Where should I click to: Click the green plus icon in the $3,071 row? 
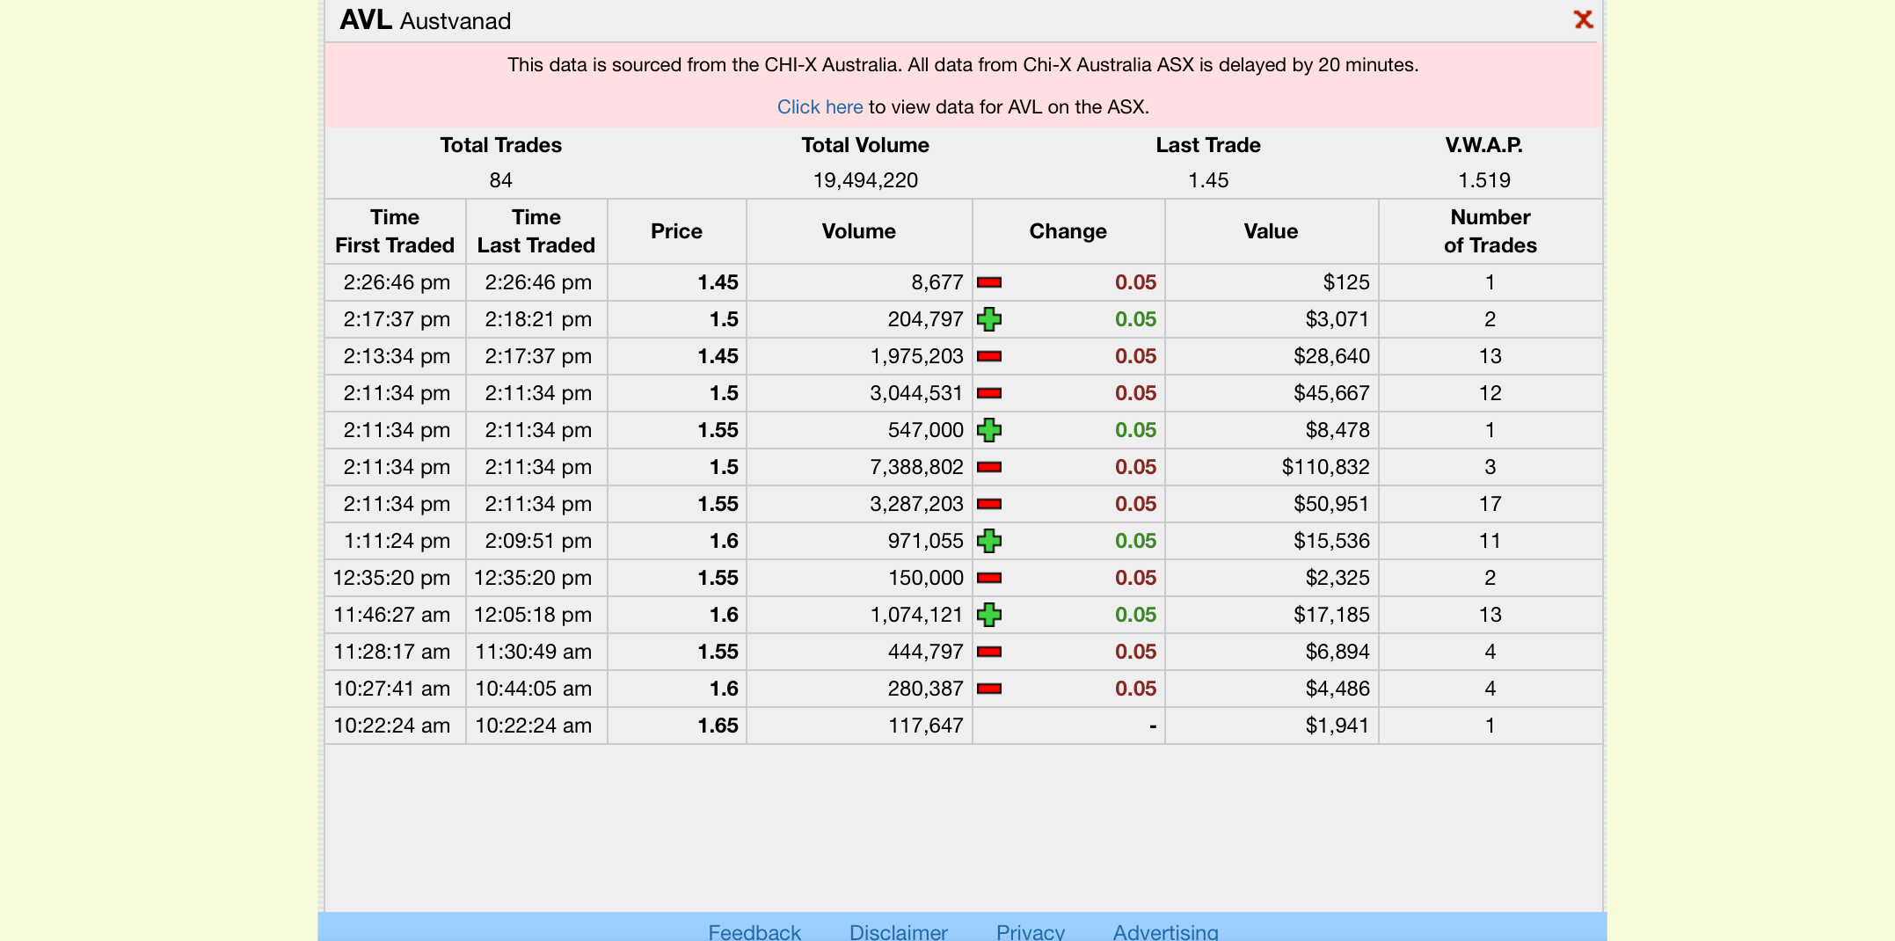pos(989,319)
